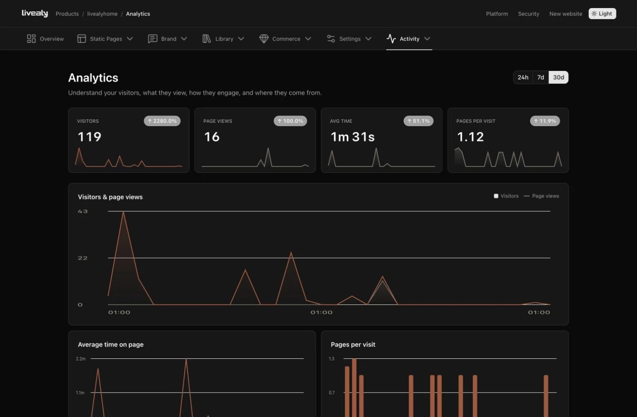Expand the Brand dropdown chevron
Image resolution: width=637 pixels, height=417 pixels.
[184, 39]
